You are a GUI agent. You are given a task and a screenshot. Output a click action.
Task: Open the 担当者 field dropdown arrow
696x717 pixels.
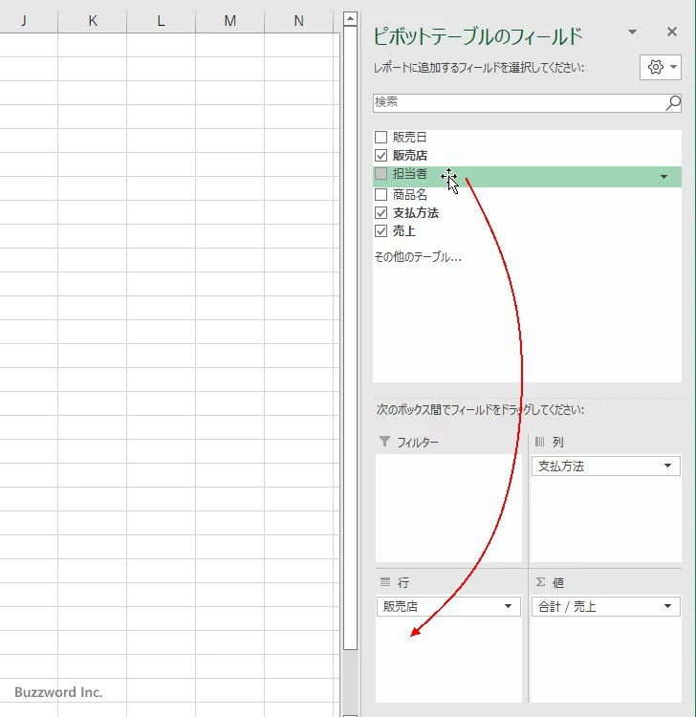(x=664, y=177)
